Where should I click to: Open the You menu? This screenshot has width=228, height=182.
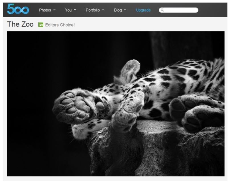point(68,10)
